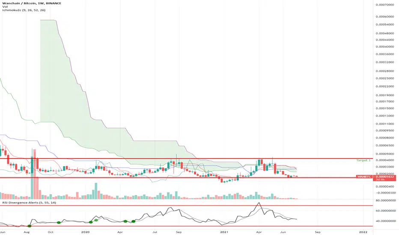Click the 0.00040000 price axis label
399x235 pixels.
tap(385, 47)
